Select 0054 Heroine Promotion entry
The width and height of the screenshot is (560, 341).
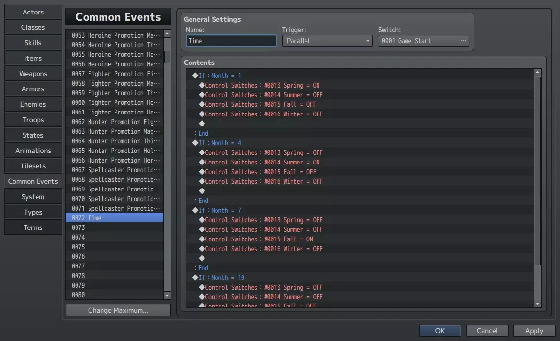point(115,45)
